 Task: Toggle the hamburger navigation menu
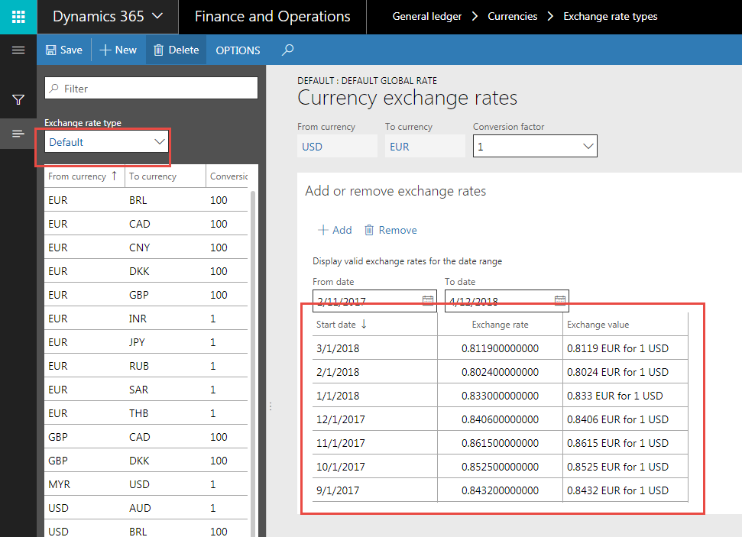click(18, 50)
